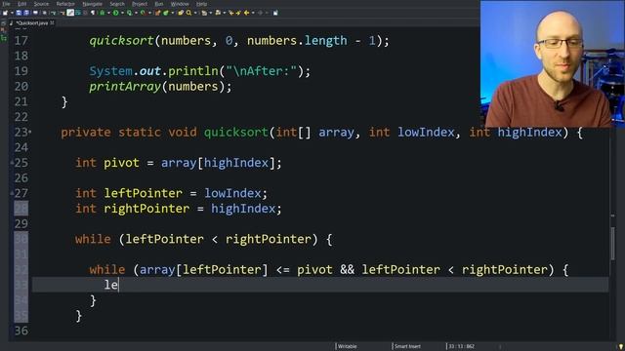This screenshot has width=625, height=351.
Task: Click line number 36 in the gutter
Action: click(21, 331)
